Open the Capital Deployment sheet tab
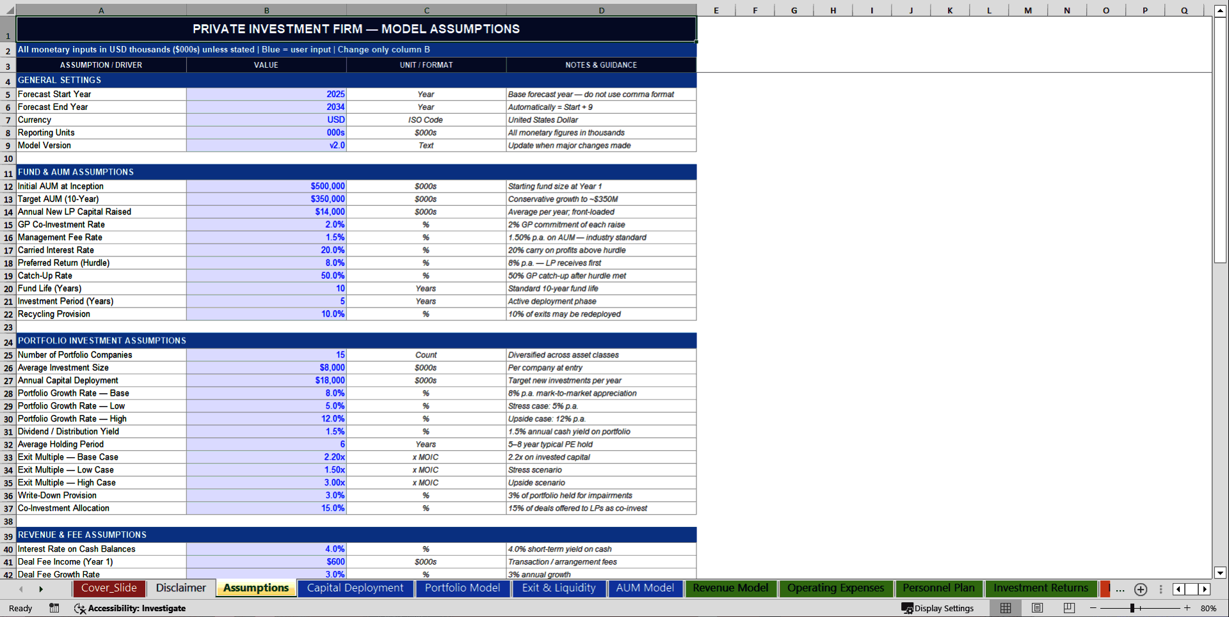1229x617 pixels. click(x=355, y=588)
